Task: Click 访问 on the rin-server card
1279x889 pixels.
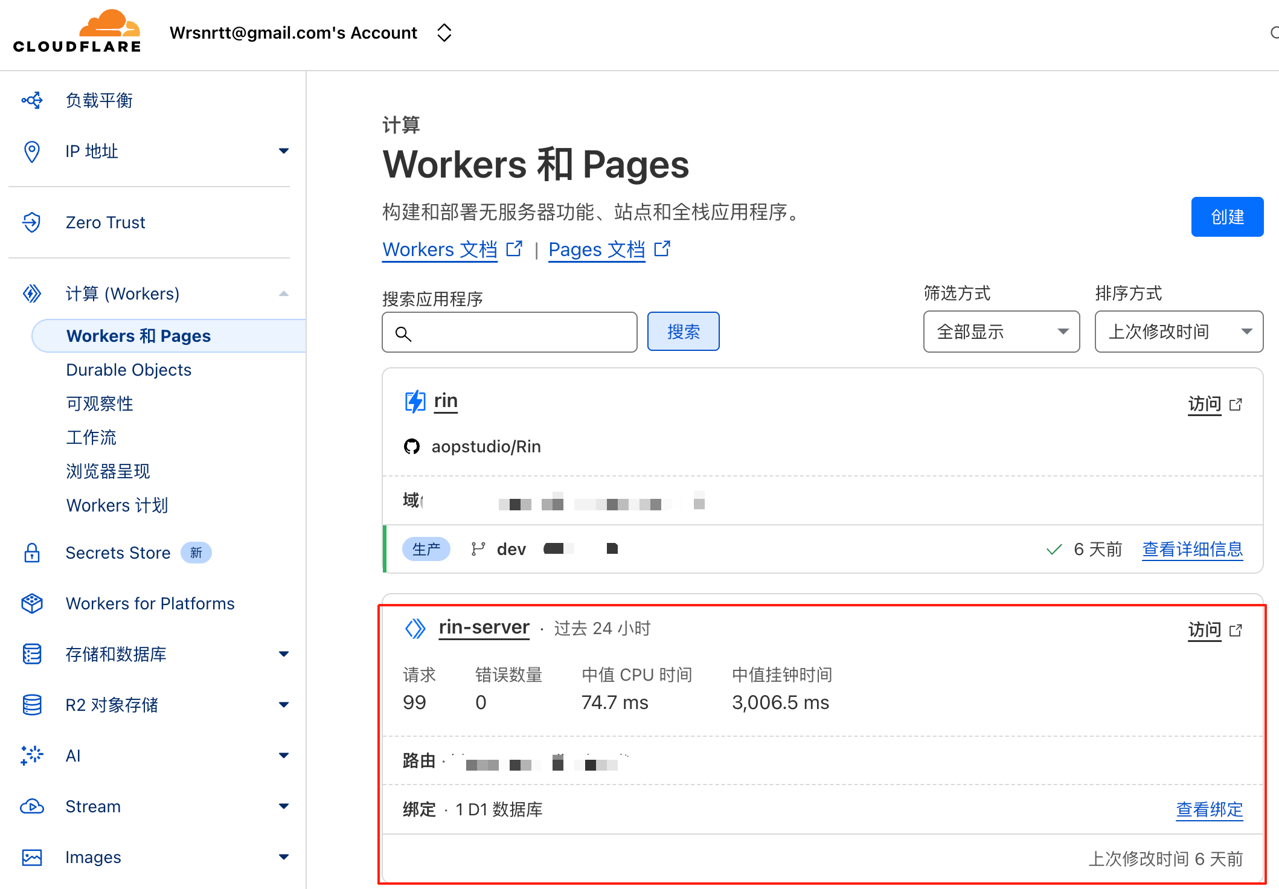Action: point(1204,630)
